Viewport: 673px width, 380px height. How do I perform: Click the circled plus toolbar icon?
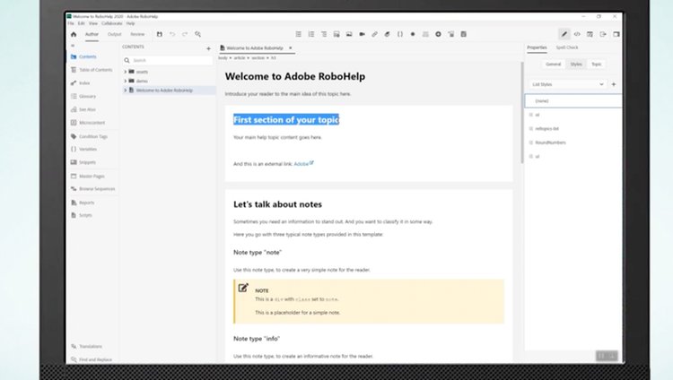coord(438,34)
